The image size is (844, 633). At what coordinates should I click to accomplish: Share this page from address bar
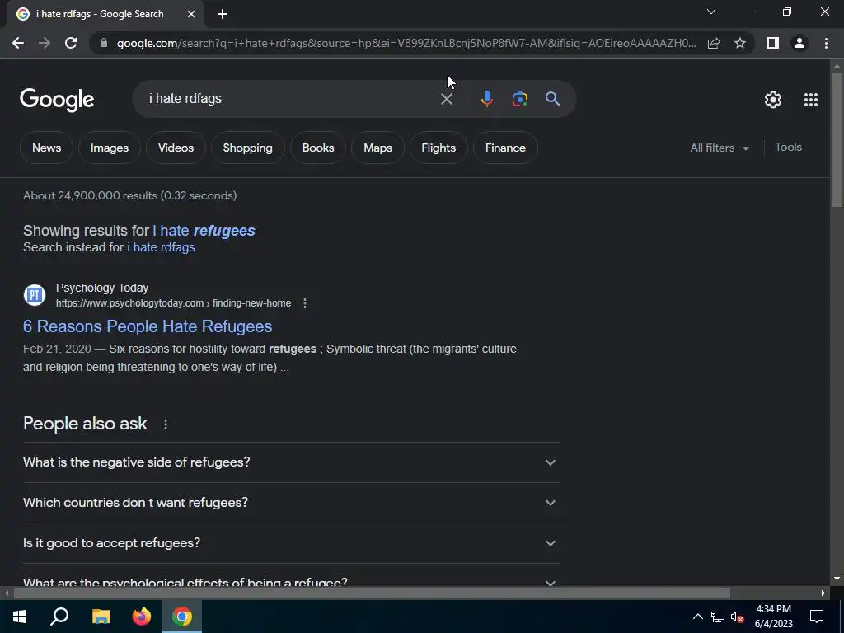pyautogui.click(x=714, y=43)
